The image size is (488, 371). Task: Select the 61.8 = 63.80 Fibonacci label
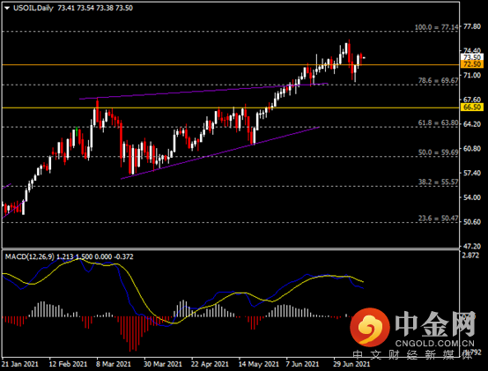(x=438, y=123)
